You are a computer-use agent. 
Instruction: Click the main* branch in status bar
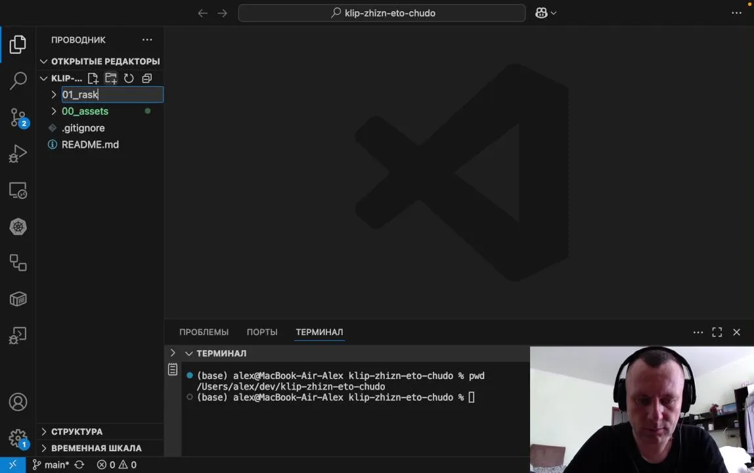pos(51,465)
